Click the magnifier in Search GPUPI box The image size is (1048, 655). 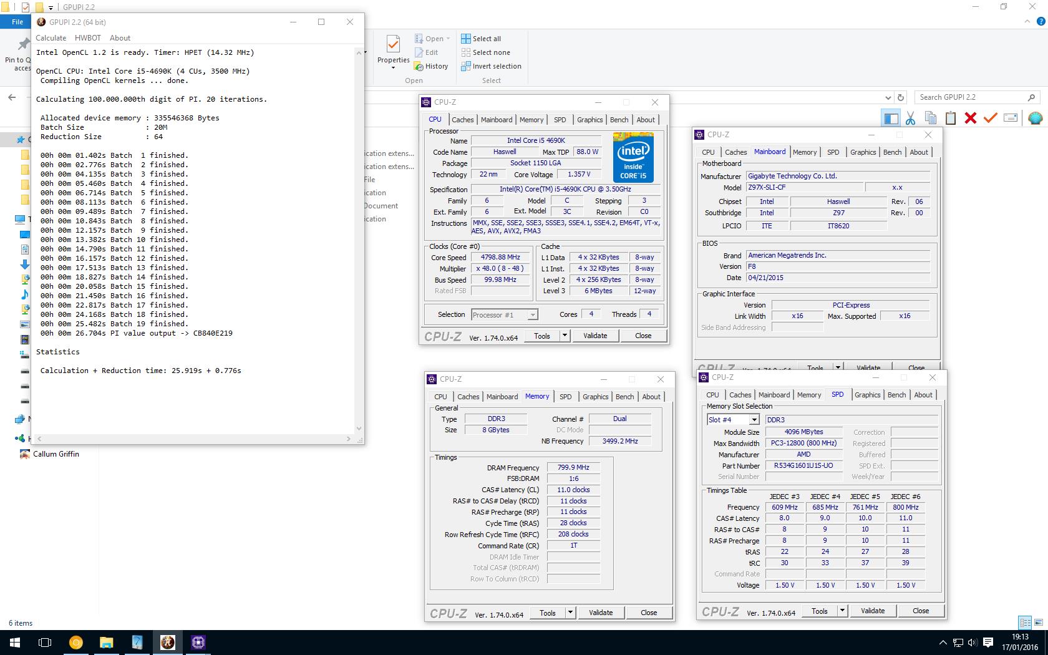pyautogui.click(x=1031, y=97)
